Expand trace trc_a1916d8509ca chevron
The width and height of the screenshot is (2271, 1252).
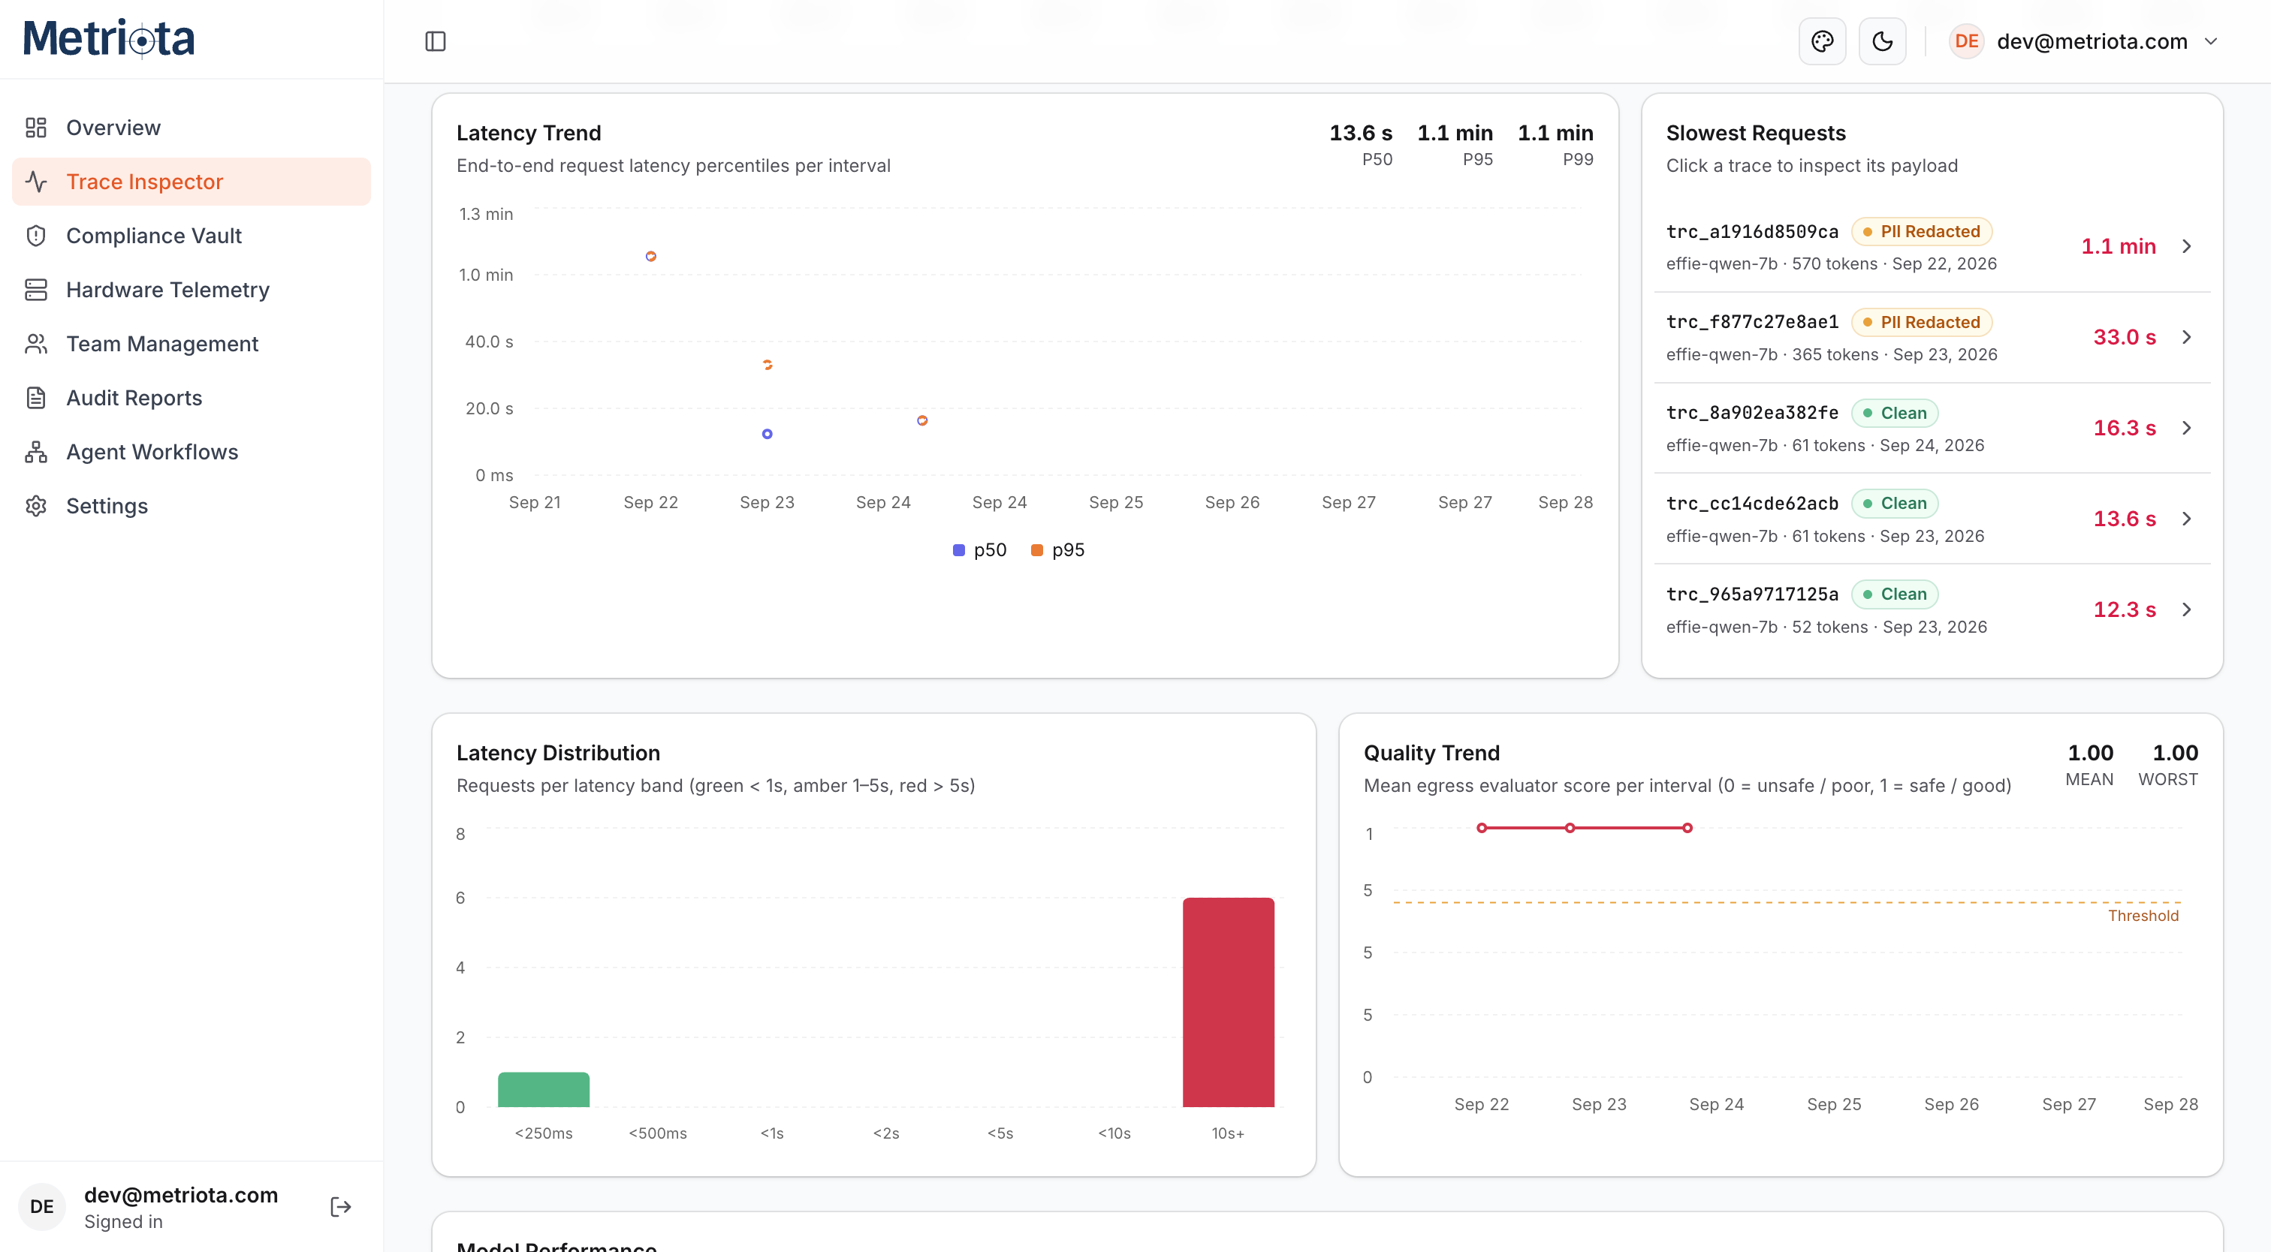2186,247
